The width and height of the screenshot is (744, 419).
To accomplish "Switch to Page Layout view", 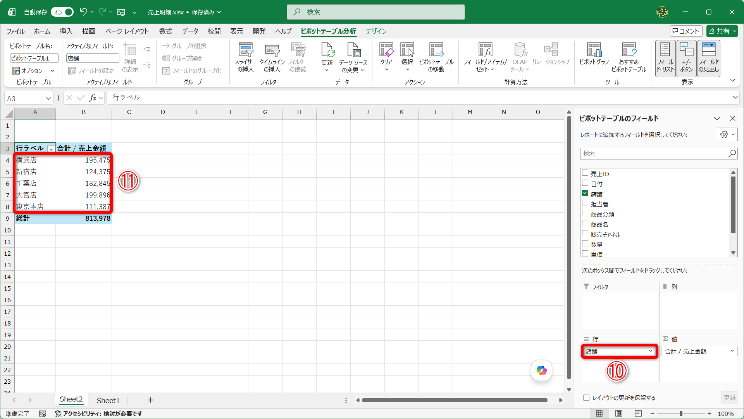I will coord(619,414).
